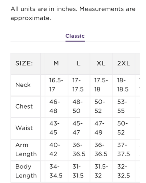Click the 34-34.5 body length cell
The image size is (146, 183).
(x=56, y=171)
